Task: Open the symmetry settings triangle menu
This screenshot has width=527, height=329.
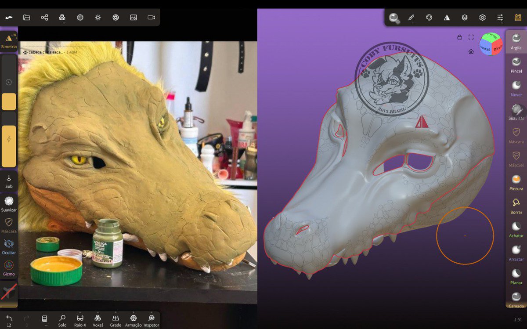Action: tap(447, 18)
